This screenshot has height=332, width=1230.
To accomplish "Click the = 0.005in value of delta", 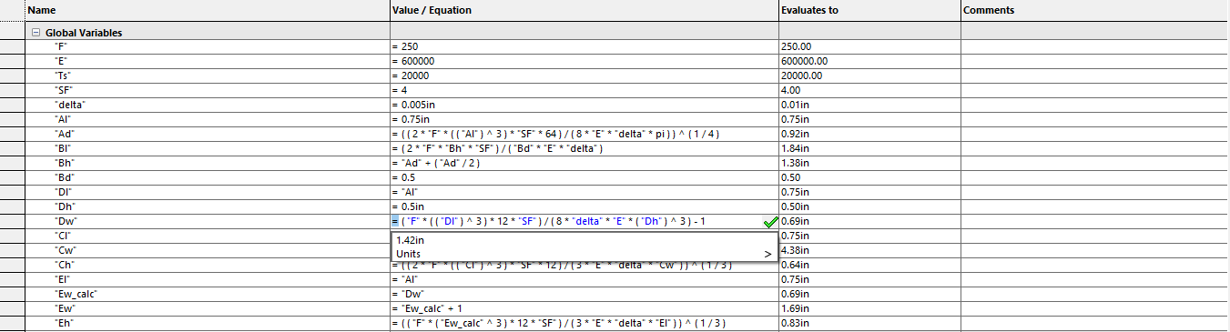I will [x=584, y=105].
